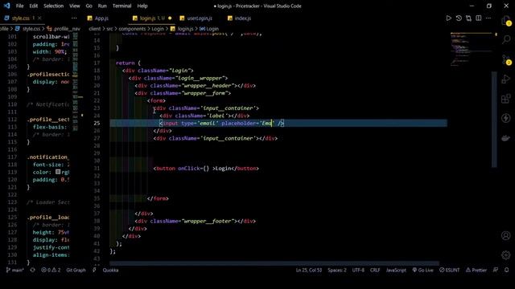Click the 'return (' line of code
Viewport: 515px width, 289px height.
pyautogui.click(x=128, y=63)
